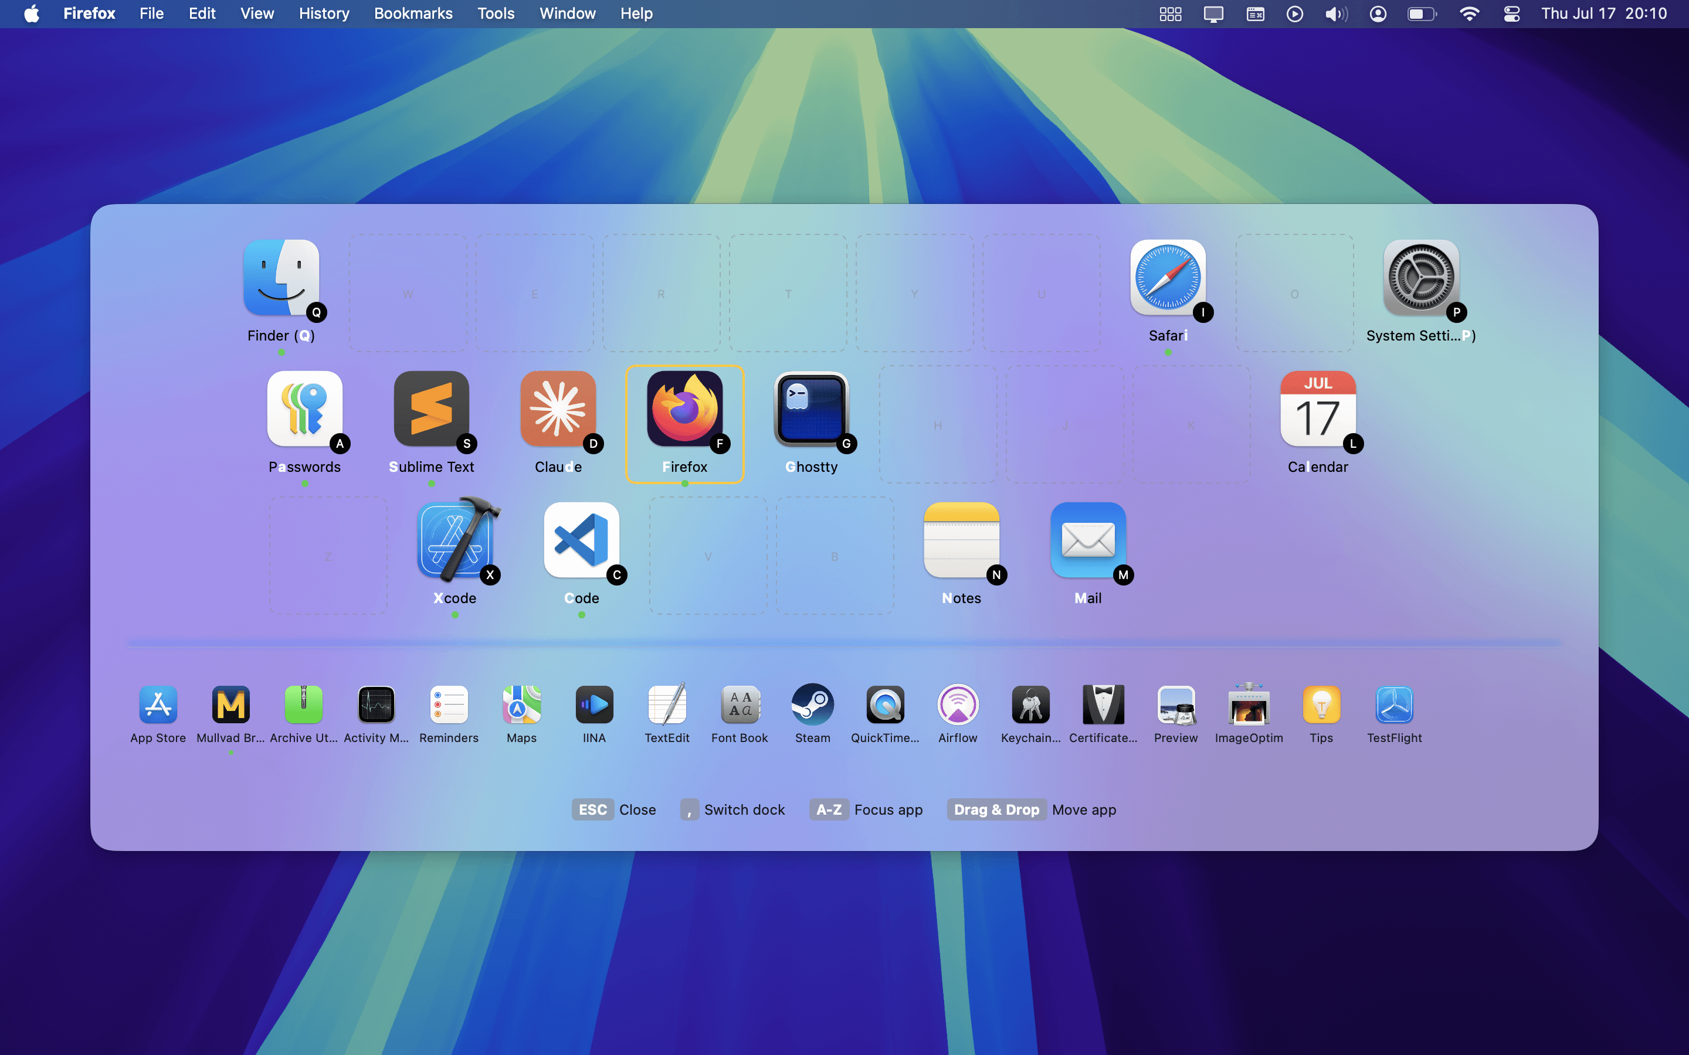Image resolution: width=1689 pixels, height=1055 pixels.
Task: Launch the IINA media player
Action: pyautogui.click(x=594, y=705)
